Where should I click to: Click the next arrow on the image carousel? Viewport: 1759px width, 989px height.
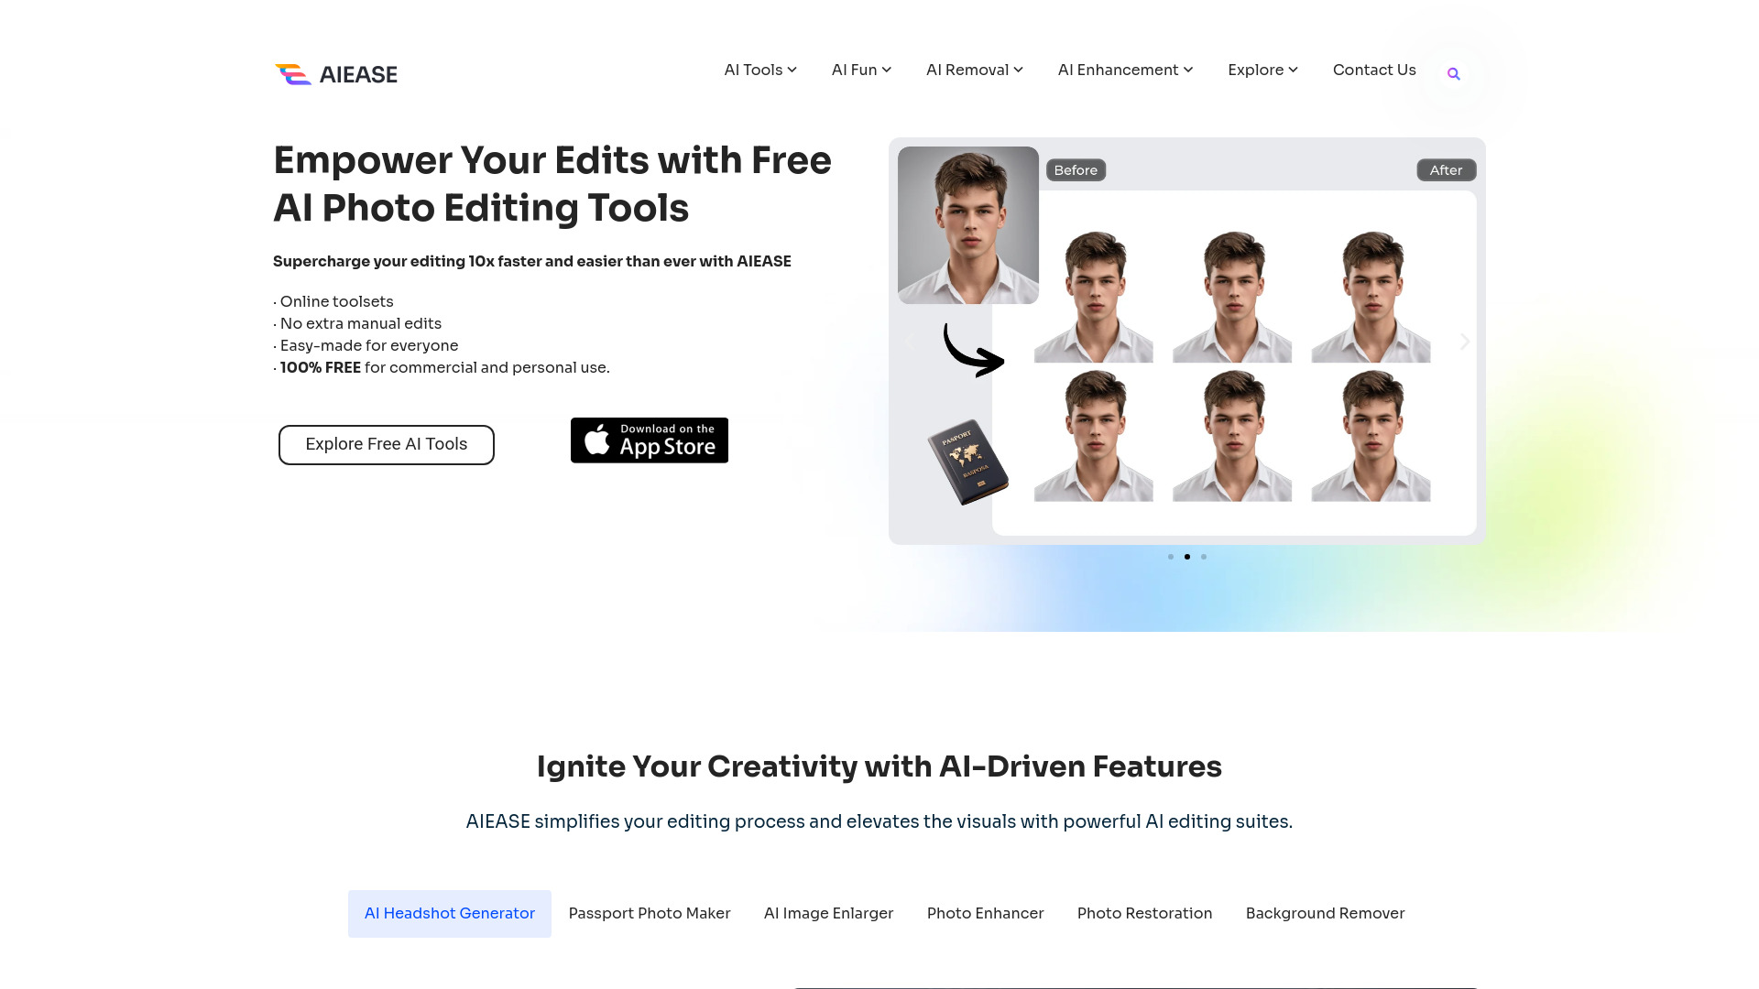pos(1464,341)
